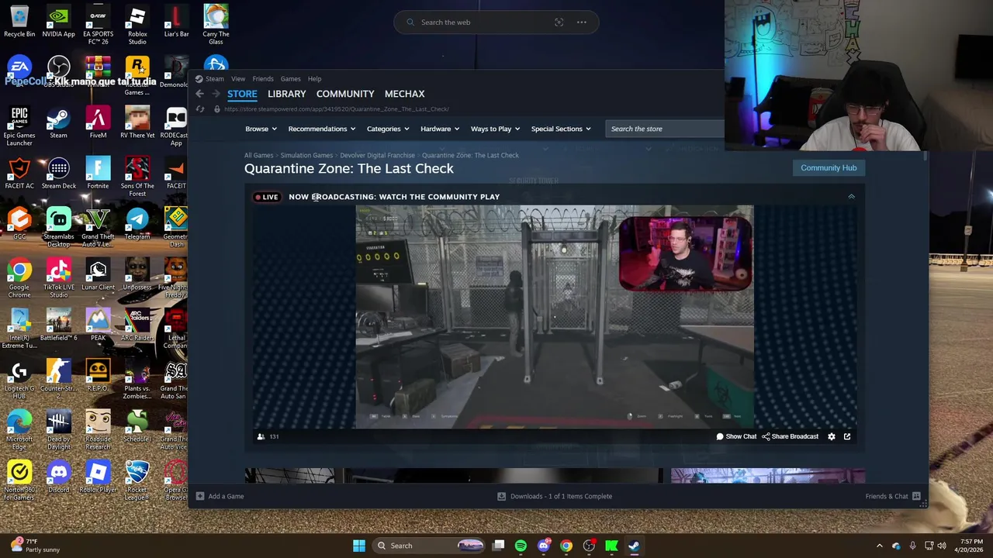
Task: Click the Search the store field
Action: click(664, 129)
